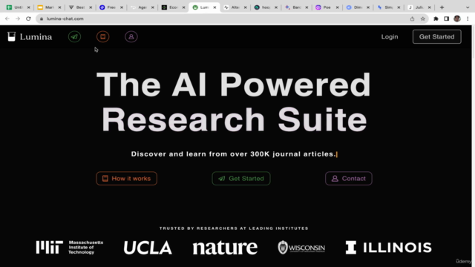Open the Chrome profile avatar
Viewport: 475px width, 267px height.
coord(457,19)
